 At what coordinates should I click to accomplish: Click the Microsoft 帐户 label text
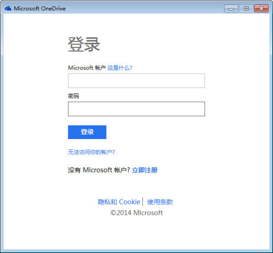(87, 68)
